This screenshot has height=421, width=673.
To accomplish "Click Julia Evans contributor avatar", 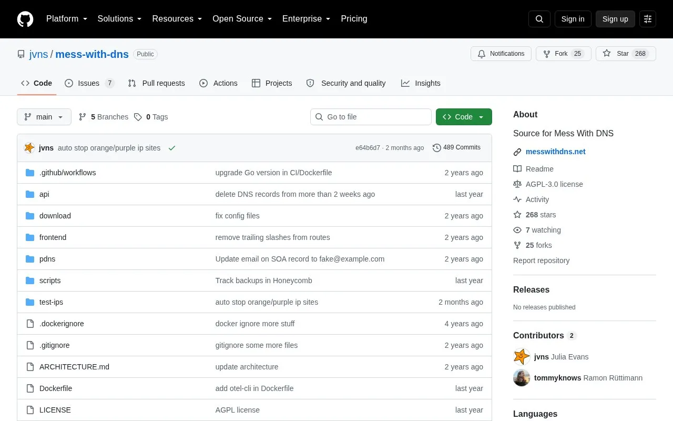I will 522,357.
